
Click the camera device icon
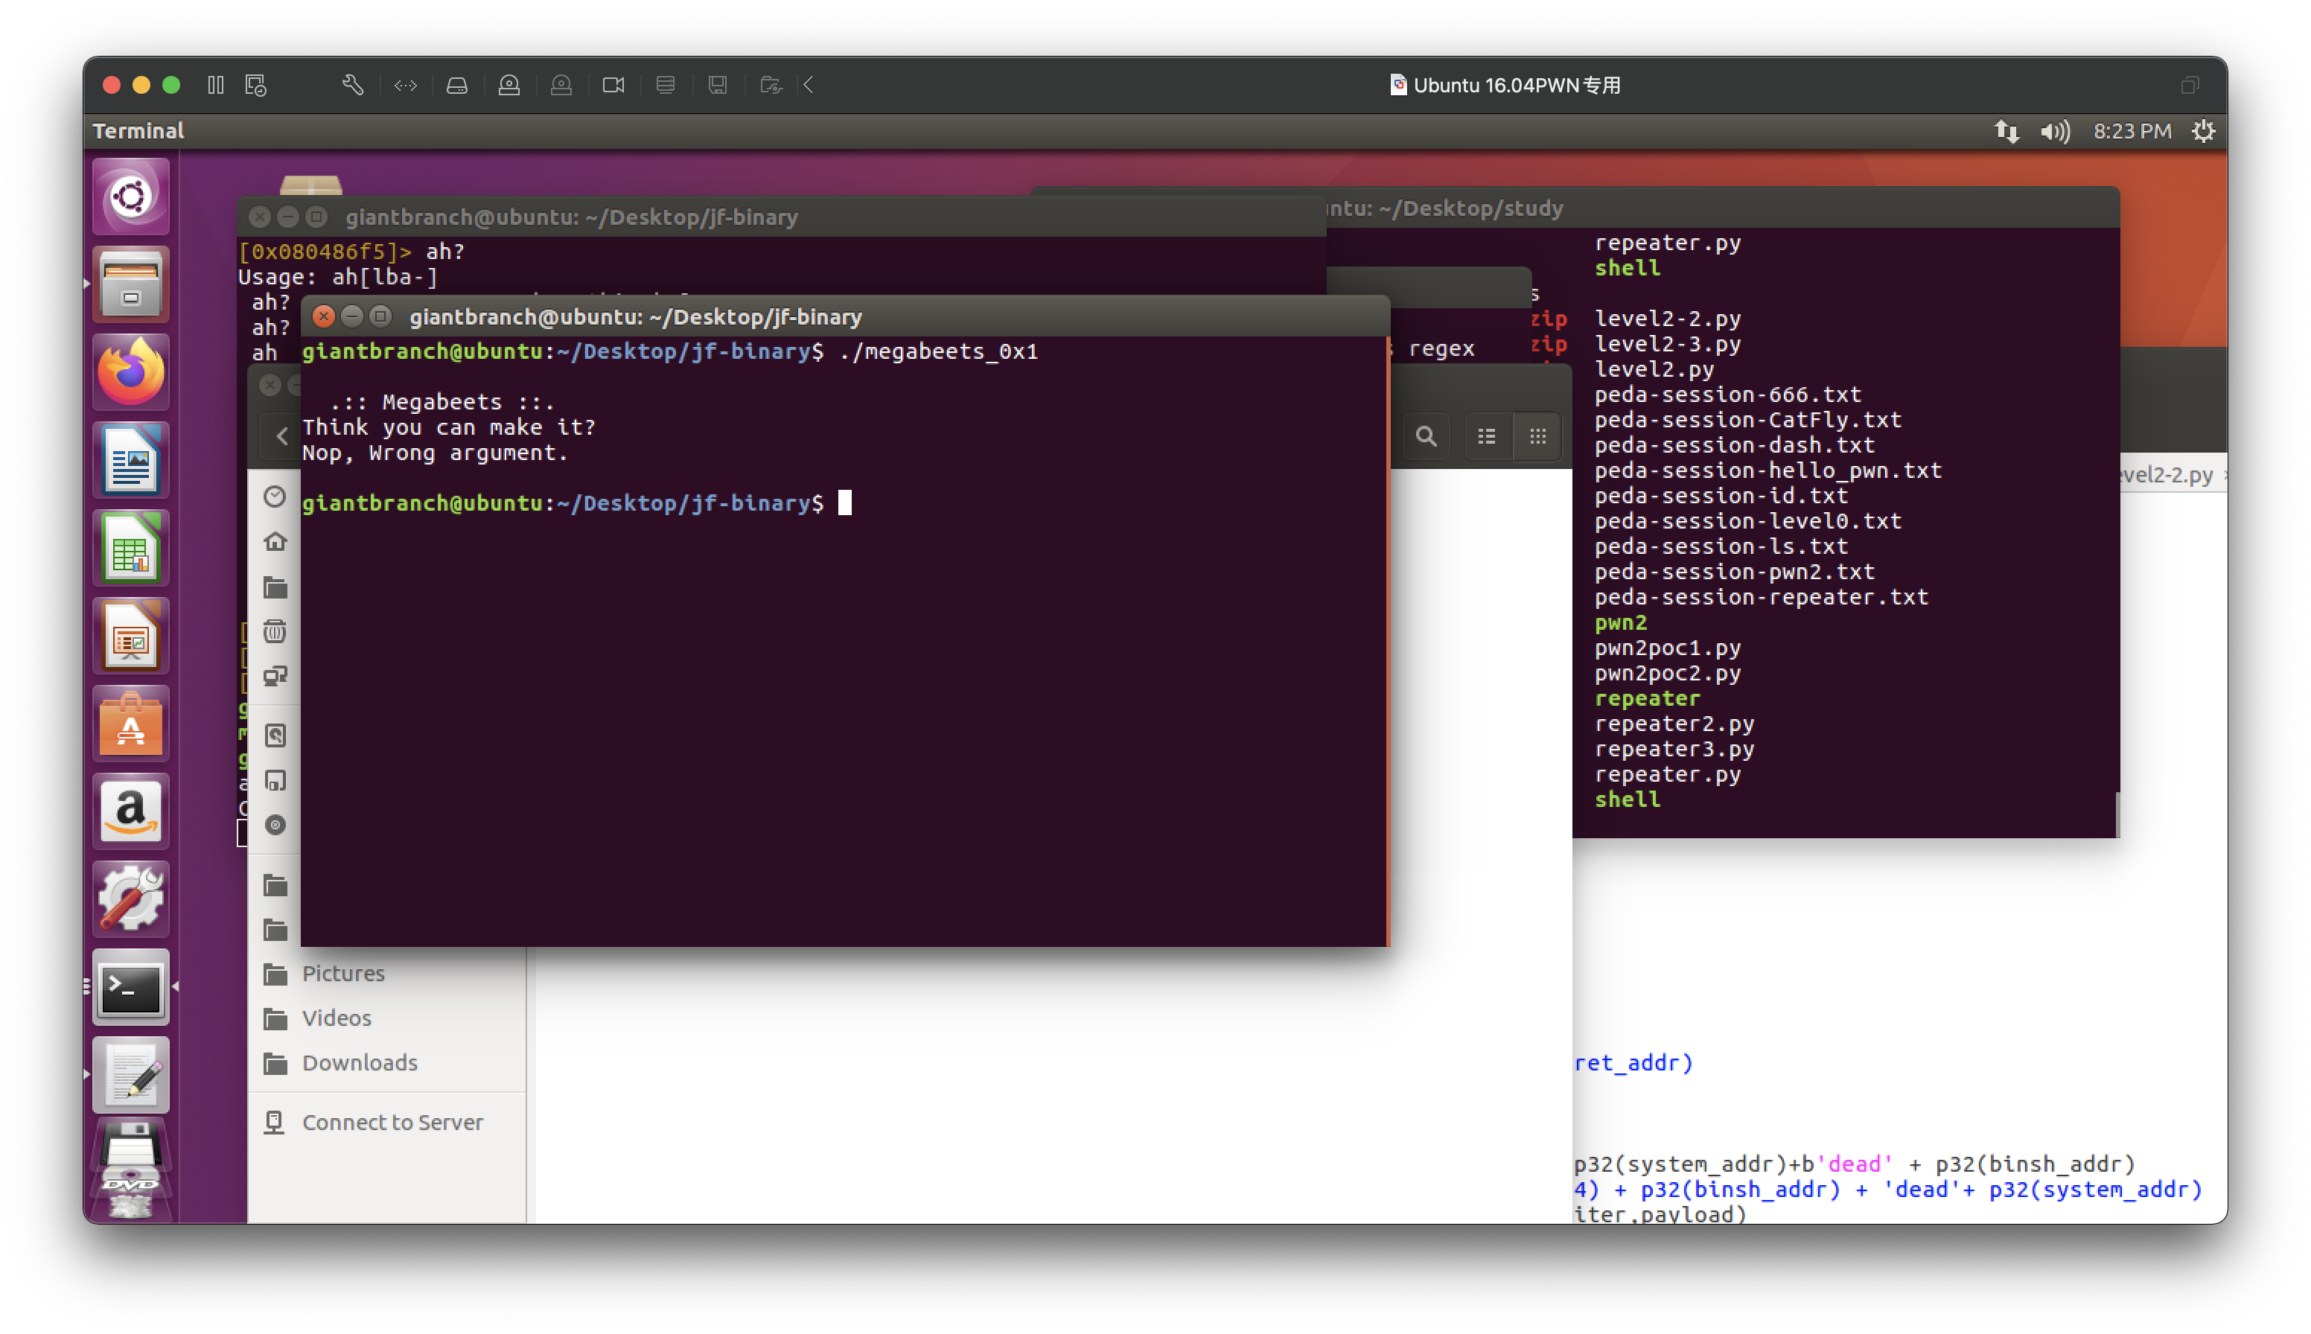[613, 85]
